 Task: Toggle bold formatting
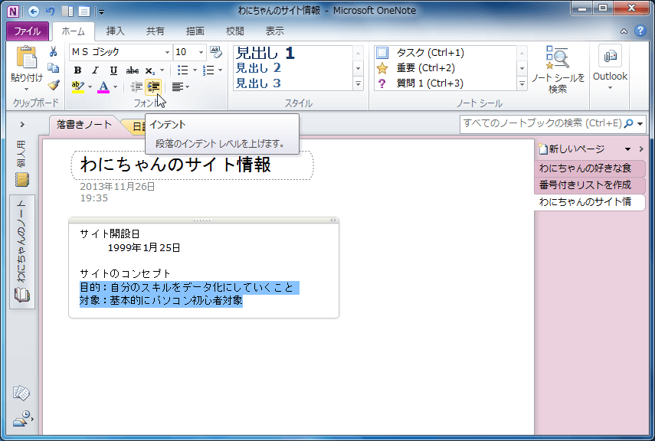pos(77,70)
